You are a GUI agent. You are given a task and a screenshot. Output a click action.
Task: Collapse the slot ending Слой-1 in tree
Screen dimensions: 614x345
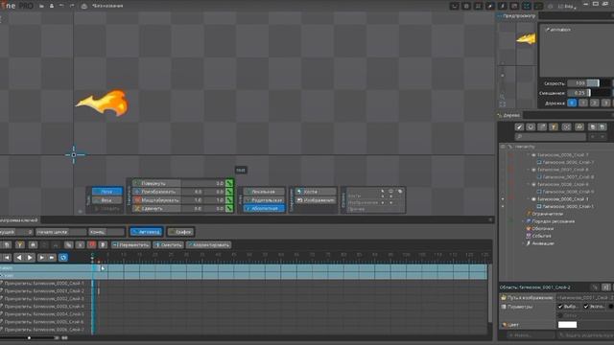529,199
